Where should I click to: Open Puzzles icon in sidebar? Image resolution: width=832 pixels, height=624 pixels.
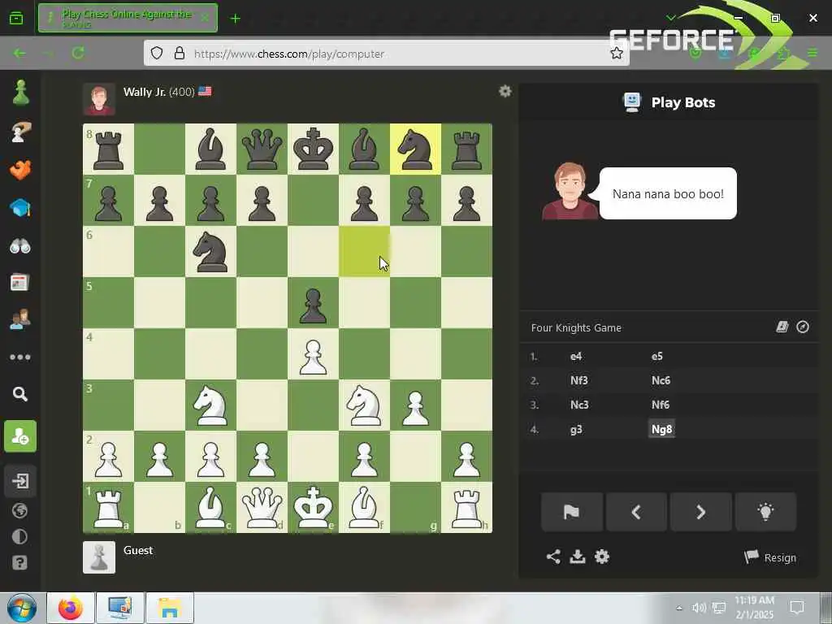19,132
